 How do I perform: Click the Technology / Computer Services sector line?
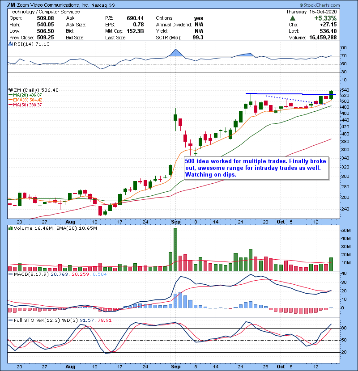[45, 12]
